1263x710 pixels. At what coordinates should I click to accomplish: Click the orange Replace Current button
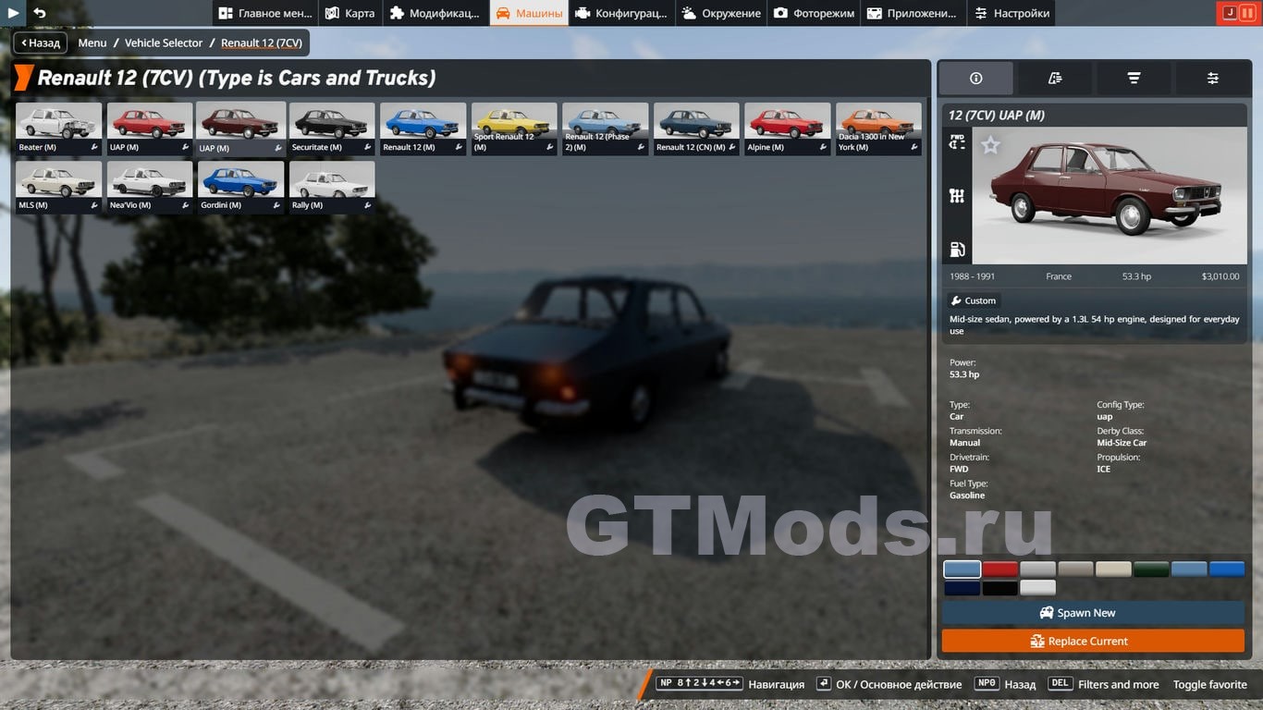click(1093, 641)
